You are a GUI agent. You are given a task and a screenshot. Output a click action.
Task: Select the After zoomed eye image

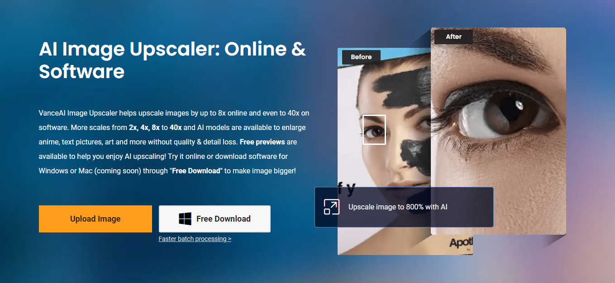(498, 131)
